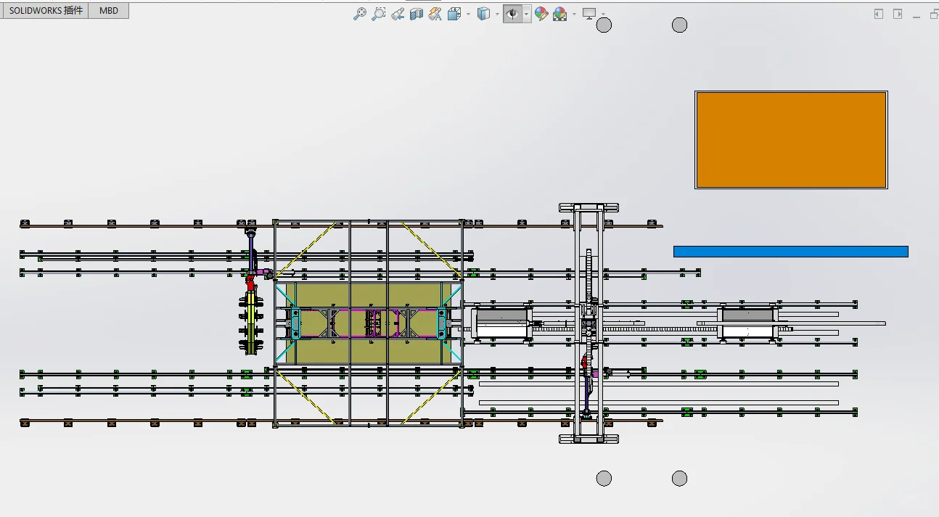This screenshot has height=517, width=939.
Task: Expand the View Settings dropdown arrow
Action: [x=603, y=15]
